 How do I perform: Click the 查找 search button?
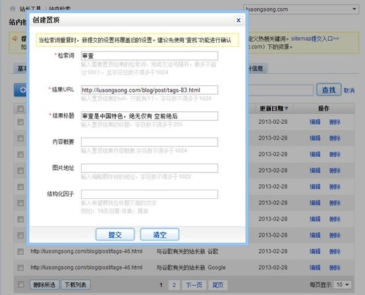click(x=329, y=90)
